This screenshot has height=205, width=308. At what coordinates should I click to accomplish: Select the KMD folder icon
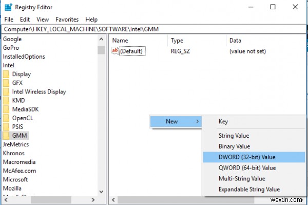coord(6,100)
